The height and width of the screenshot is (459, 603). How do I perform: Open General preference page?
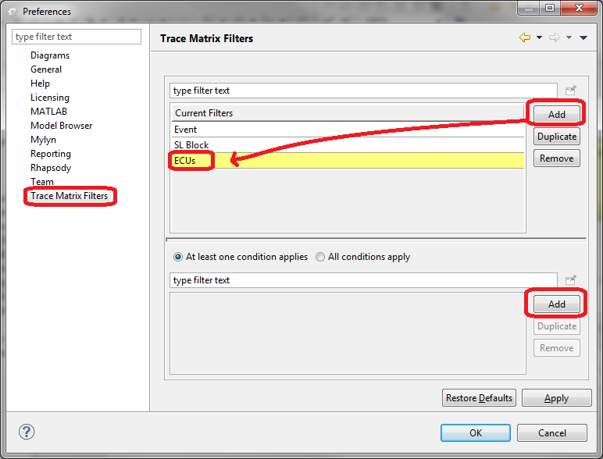tap(46, 69)
